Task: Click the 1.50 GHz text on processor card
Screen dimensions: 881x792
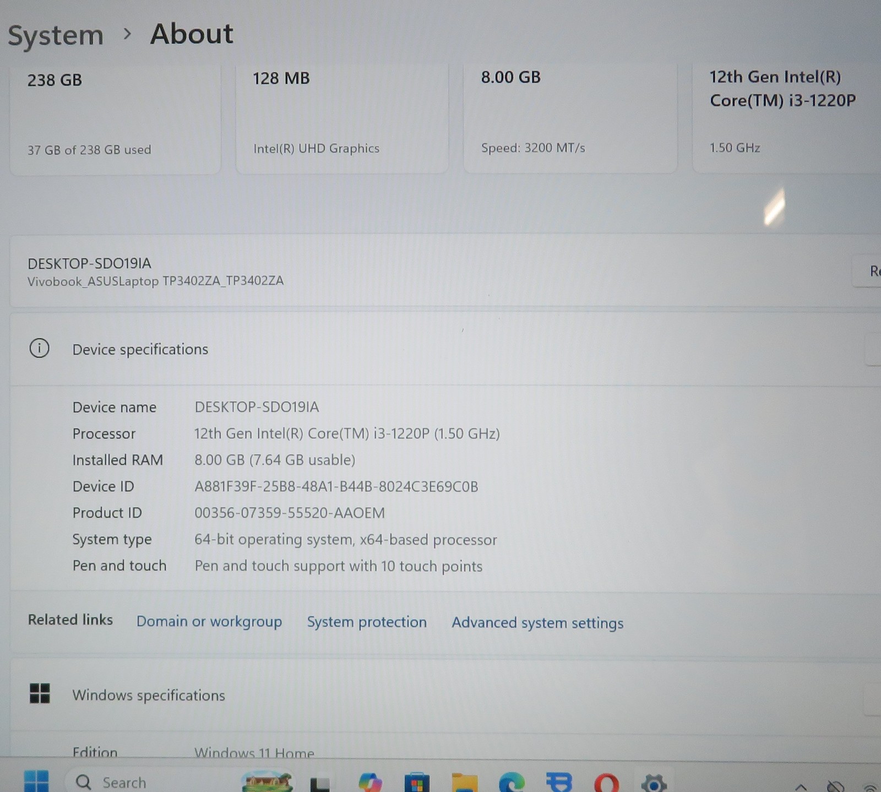Action: (x=735, y=148)
